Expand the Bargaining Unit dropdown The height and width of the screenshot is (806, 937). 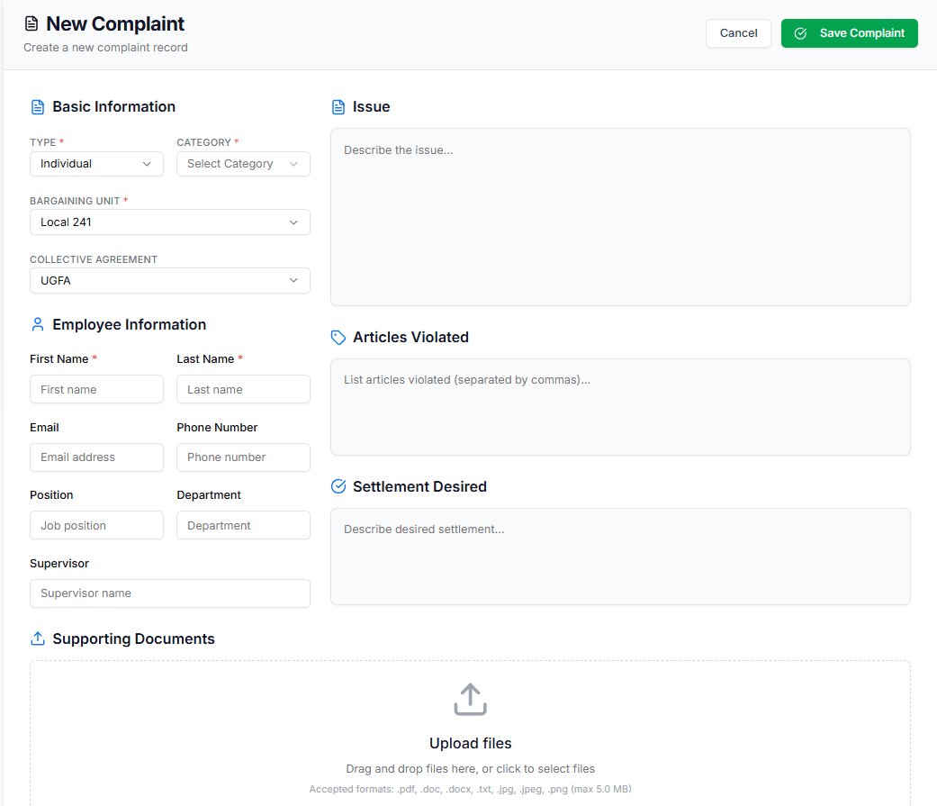[x=169, y=222]
